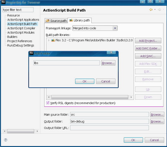Screen dimensions: 167x147
Task: Click the Main source folder field
Action: pos(110,115)
